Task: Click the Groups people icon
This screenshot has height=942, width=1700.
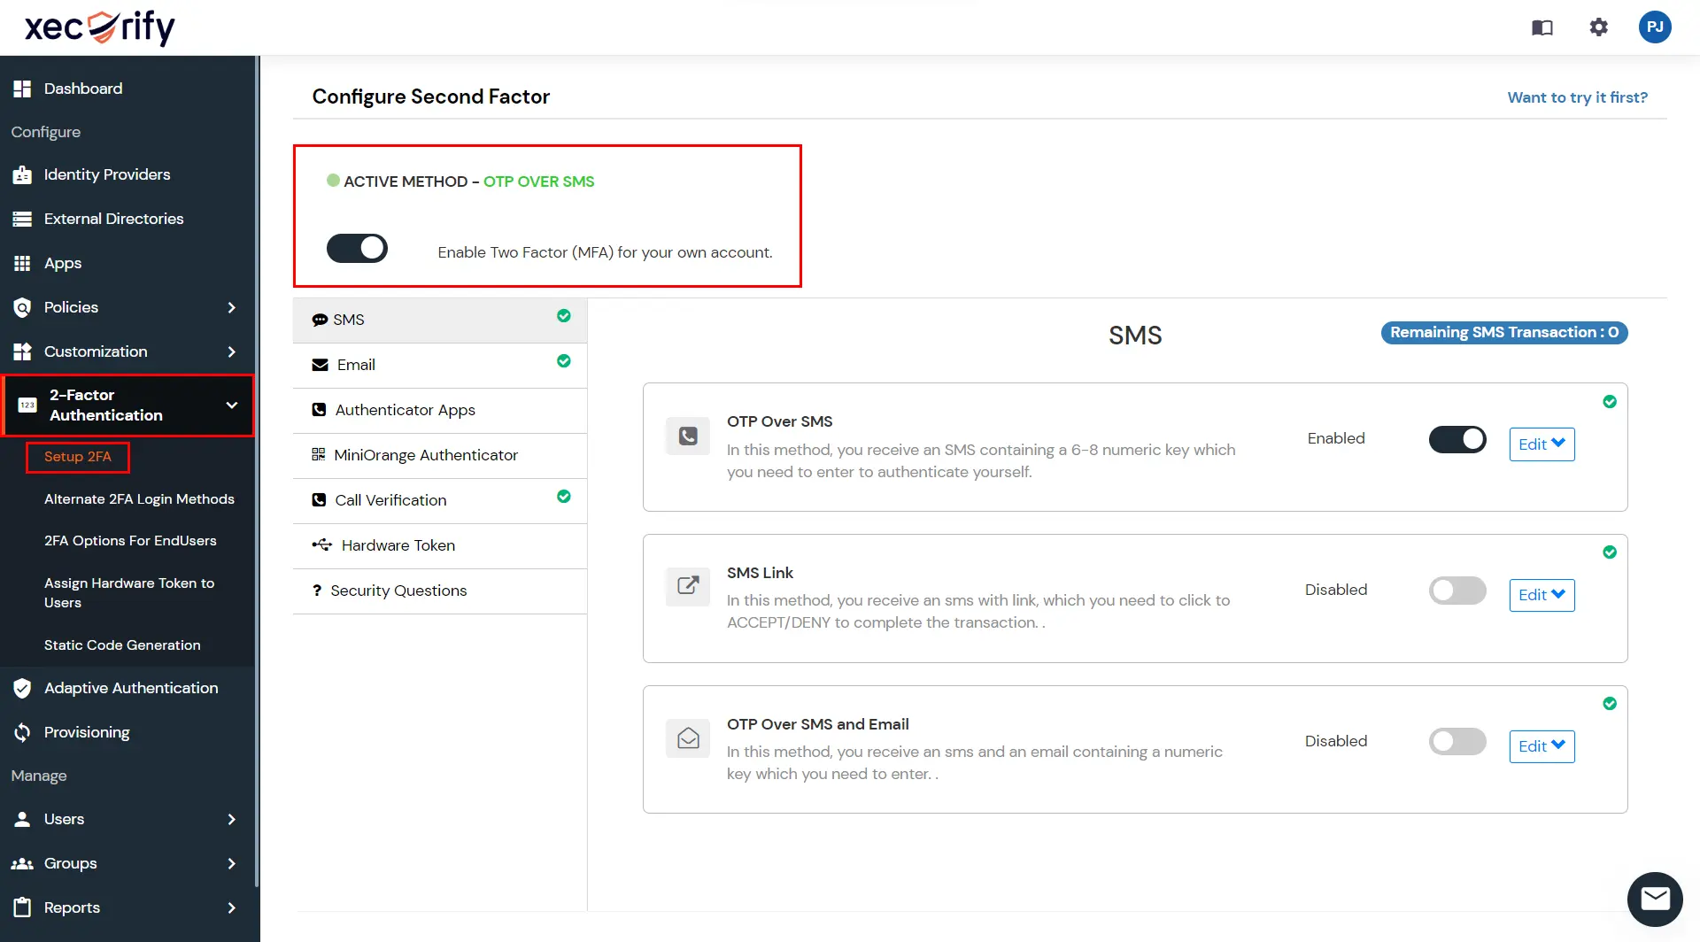Action: coord(22,863)
